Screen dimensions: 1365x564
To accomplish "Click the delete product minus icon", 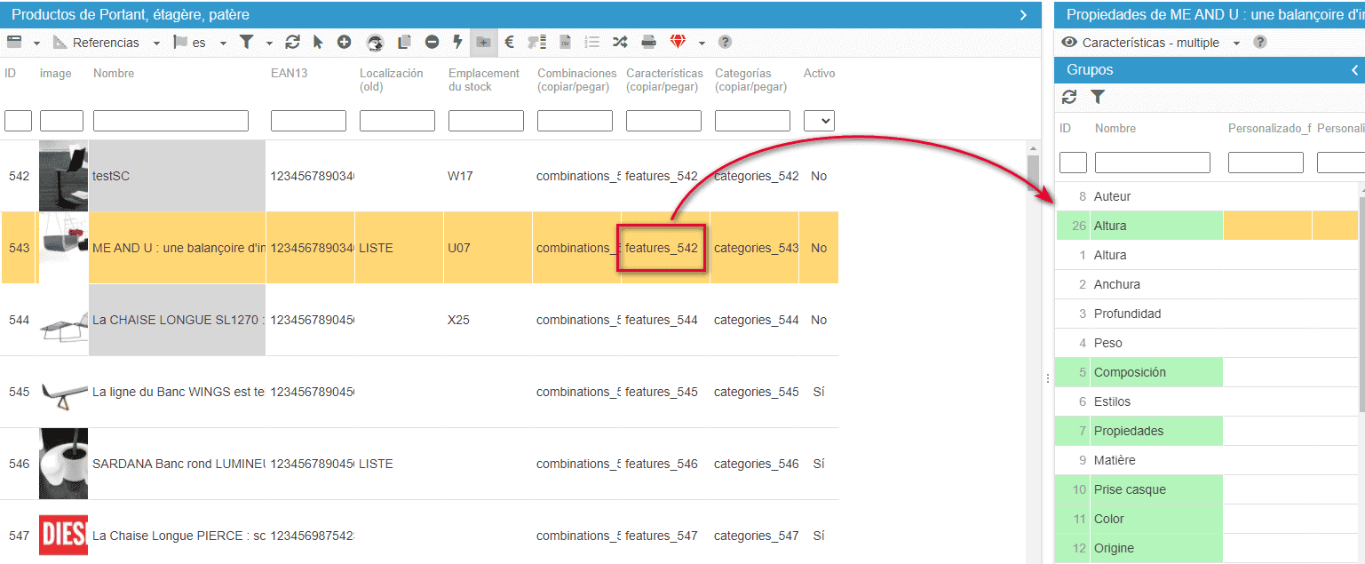I will 432,42.
